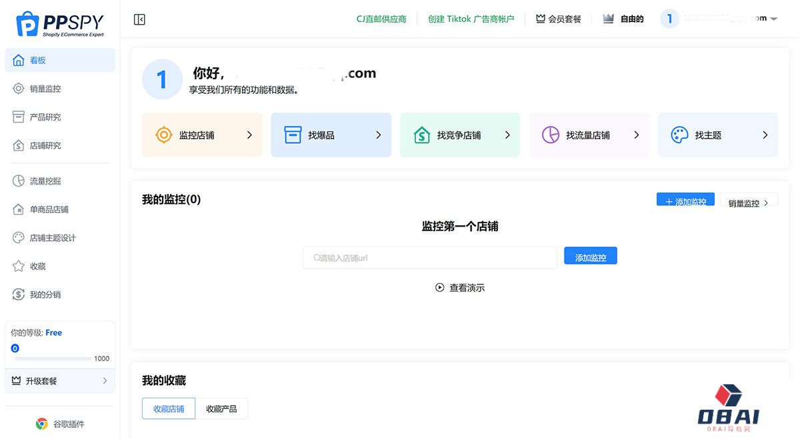The image size is (800, 439).
Task: Open the 监控店铺 shortcut card
Action: point(202,135)
